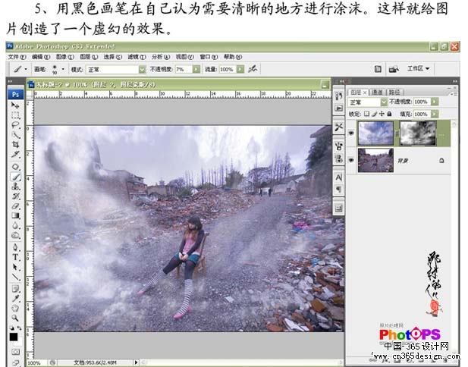Viewport: 468px width, 367px height.
Task: Select the Healing Brush tool
Action: tap(15, 167)
